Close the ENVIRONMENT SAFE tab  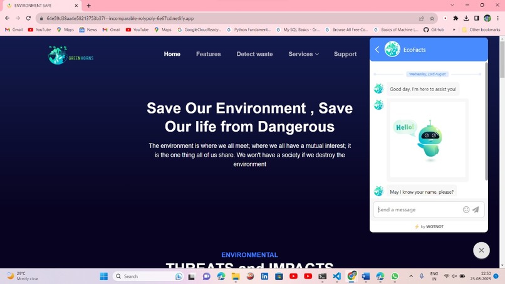coord(76,6)
